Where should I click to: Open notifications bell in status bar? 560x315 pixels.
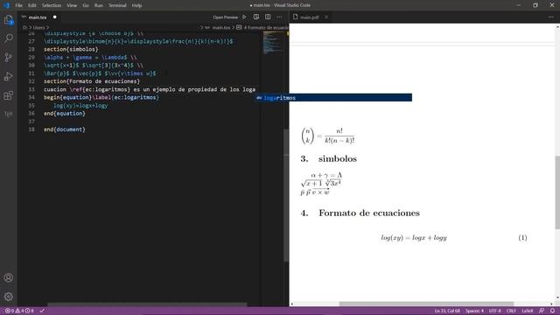point(552,311)
